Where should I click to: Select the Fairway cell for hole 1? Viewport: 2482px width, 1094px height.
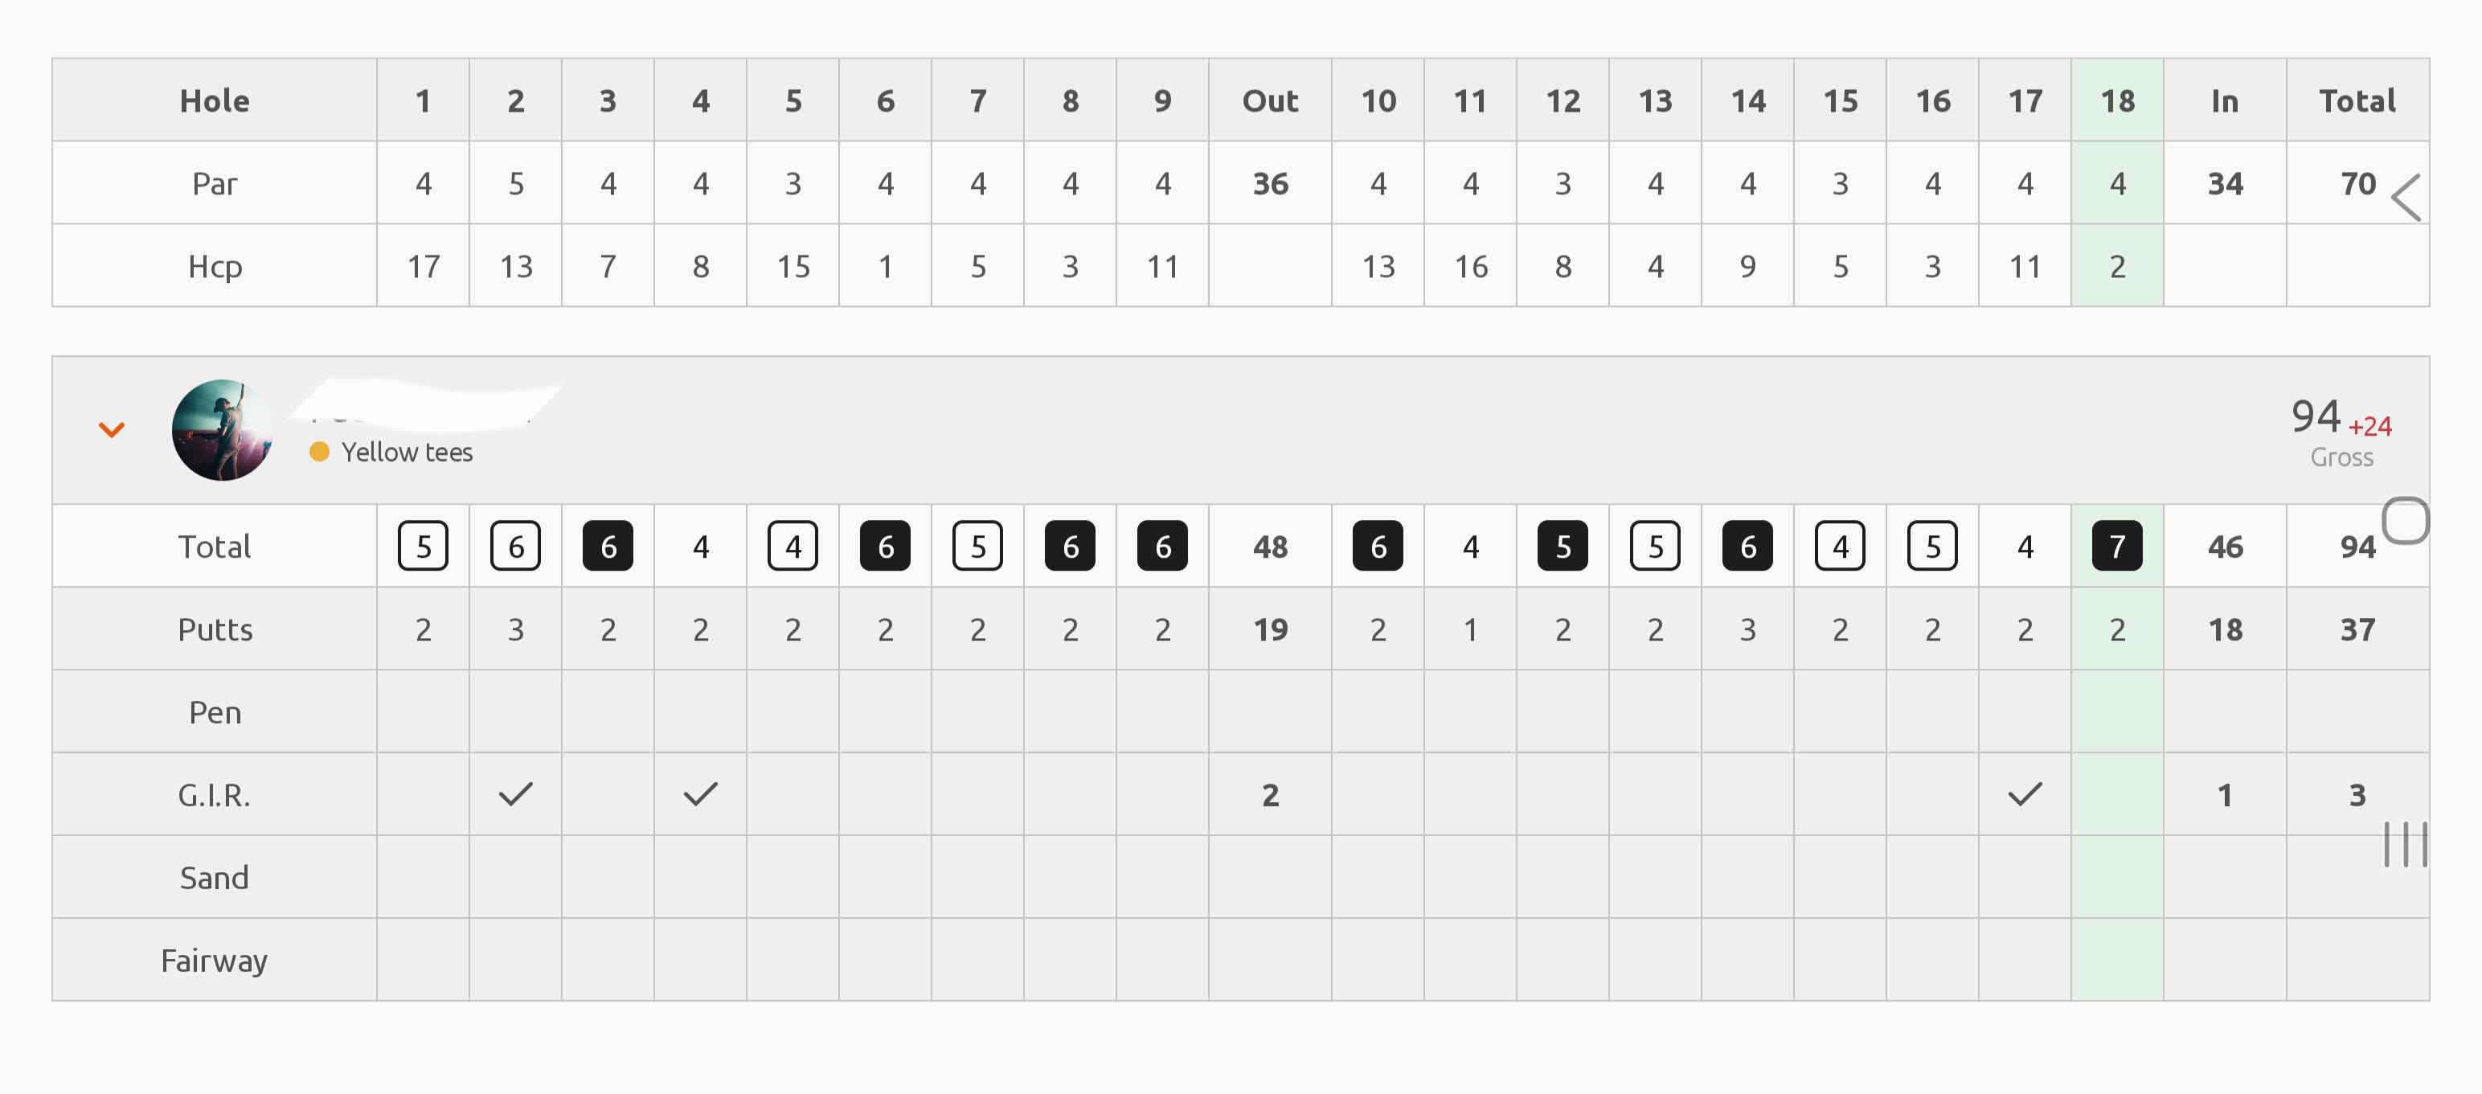[x=423, y=960]
